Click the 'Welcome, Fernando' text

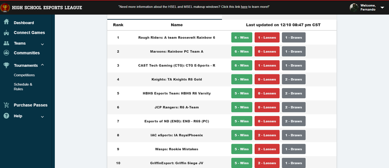click(368, 7)
